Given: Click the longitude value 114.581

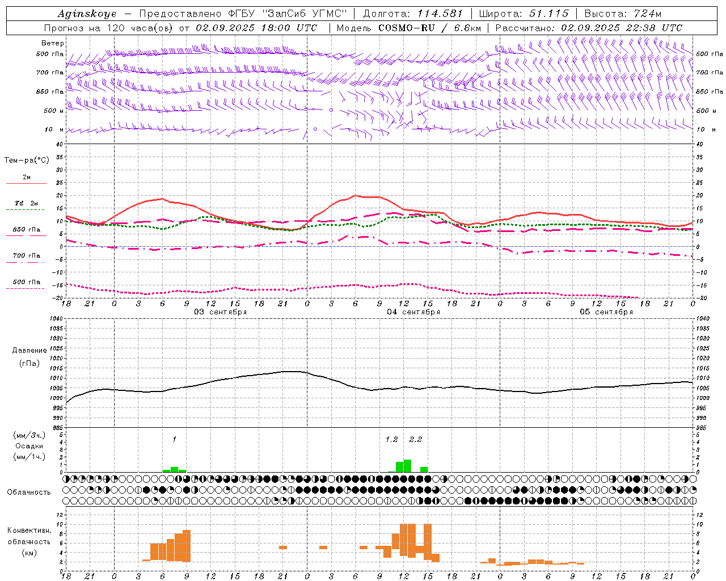Looking at the screenshot, I should point(440,14).
